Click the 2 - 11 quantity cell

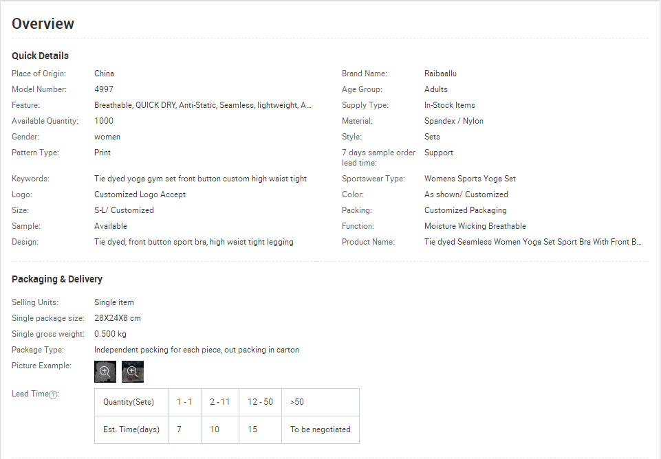(220, 402)
